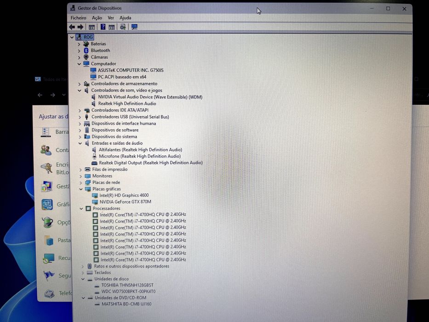Click the Forward arrow in Device Manager toolbar
This screenshot has width=429, height=322.
pyautogui.click(x=80, y=27)
